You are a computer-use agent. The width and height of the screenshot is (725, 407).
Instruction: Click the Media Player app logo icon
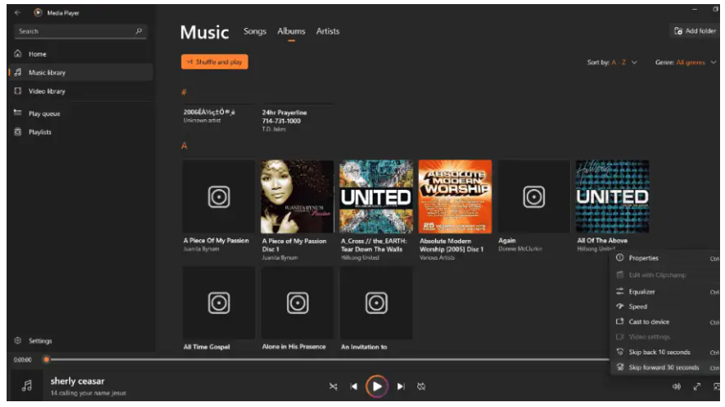38,13
